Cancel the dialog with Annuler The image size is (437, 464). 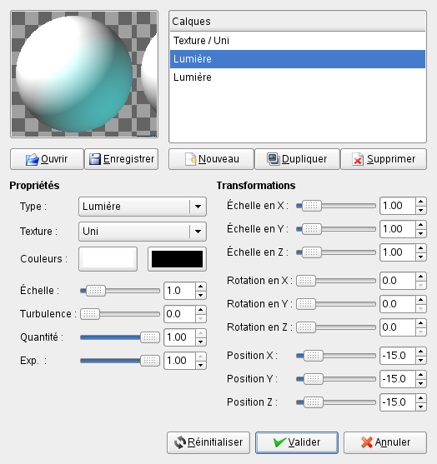click(x=385, y=442)
